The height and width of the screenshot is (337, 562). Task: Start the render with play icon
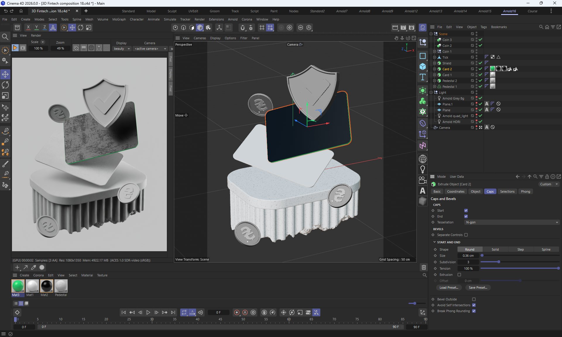click(15, 48)
